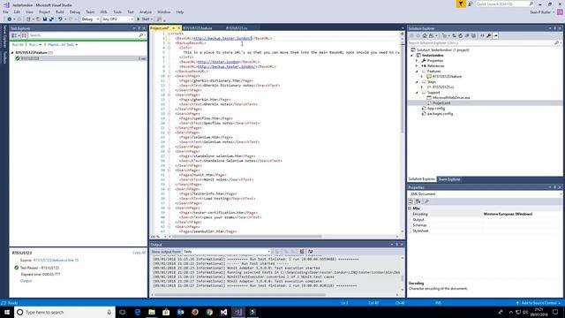Click Run All in Test Explorer

18,45
